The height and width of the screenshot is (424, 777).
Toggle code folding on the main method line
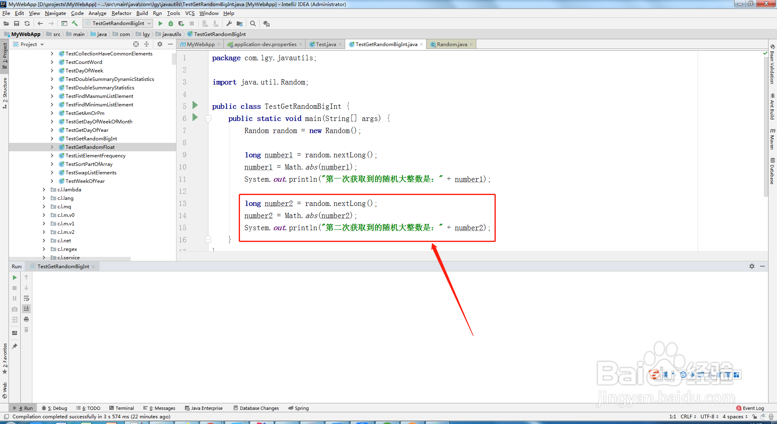(x=208, y=119)
